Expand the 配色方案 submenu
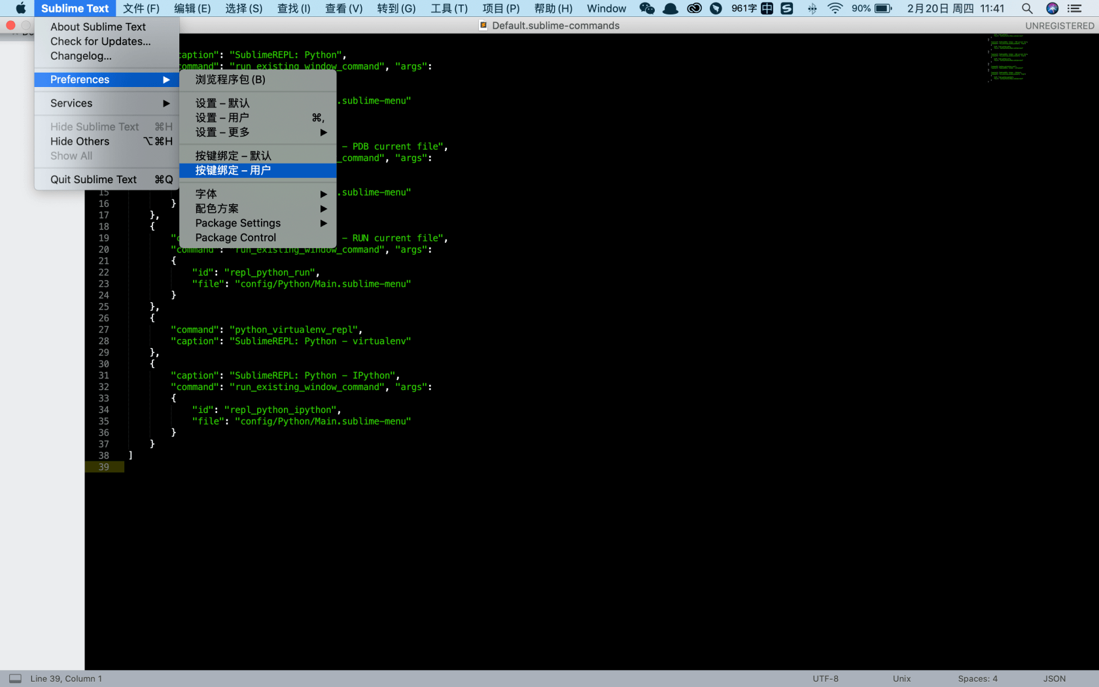This screenshot has height=687, width=1099. click(x=323, y=209)
